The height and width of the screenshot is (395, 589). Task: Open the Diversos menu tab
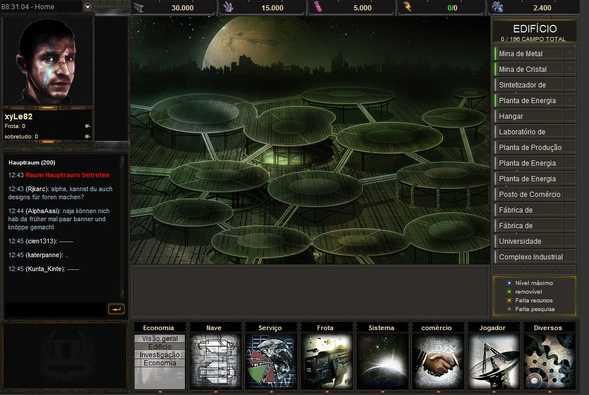tap(548, 328)
